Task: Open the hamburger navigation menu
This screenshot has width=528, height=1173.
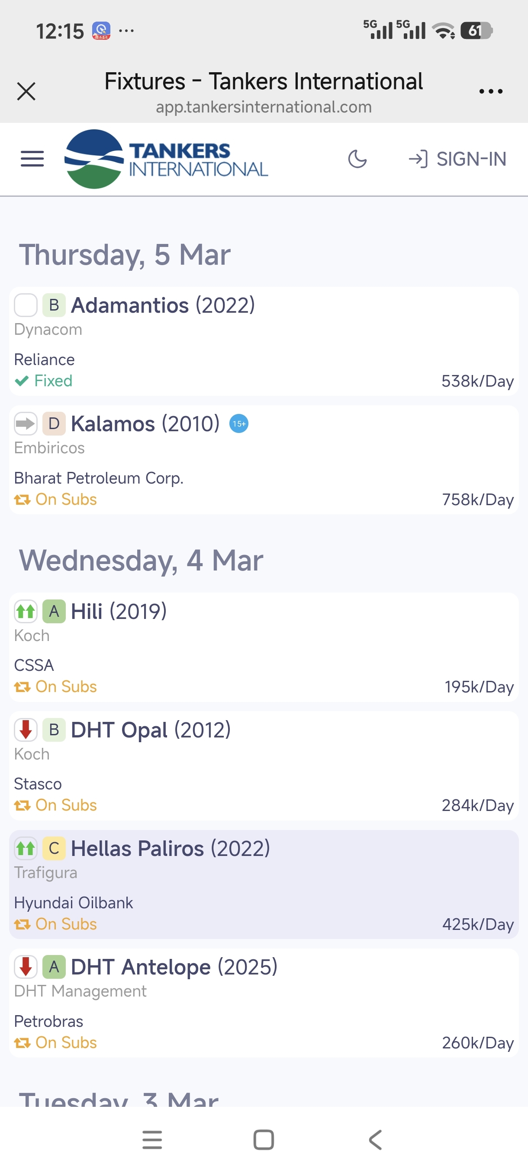Action: pyautogui.click(x=32, y=159)
